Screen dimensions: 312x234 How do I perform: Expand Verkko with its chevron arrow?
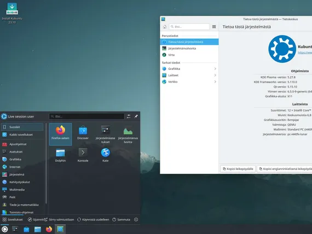tap(215, 81)
